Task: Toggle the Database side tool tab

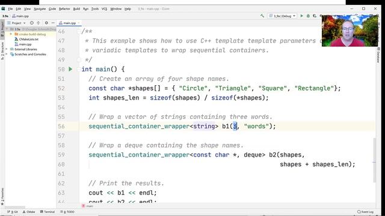Action: pyautogui.click(x=378, y=55)
